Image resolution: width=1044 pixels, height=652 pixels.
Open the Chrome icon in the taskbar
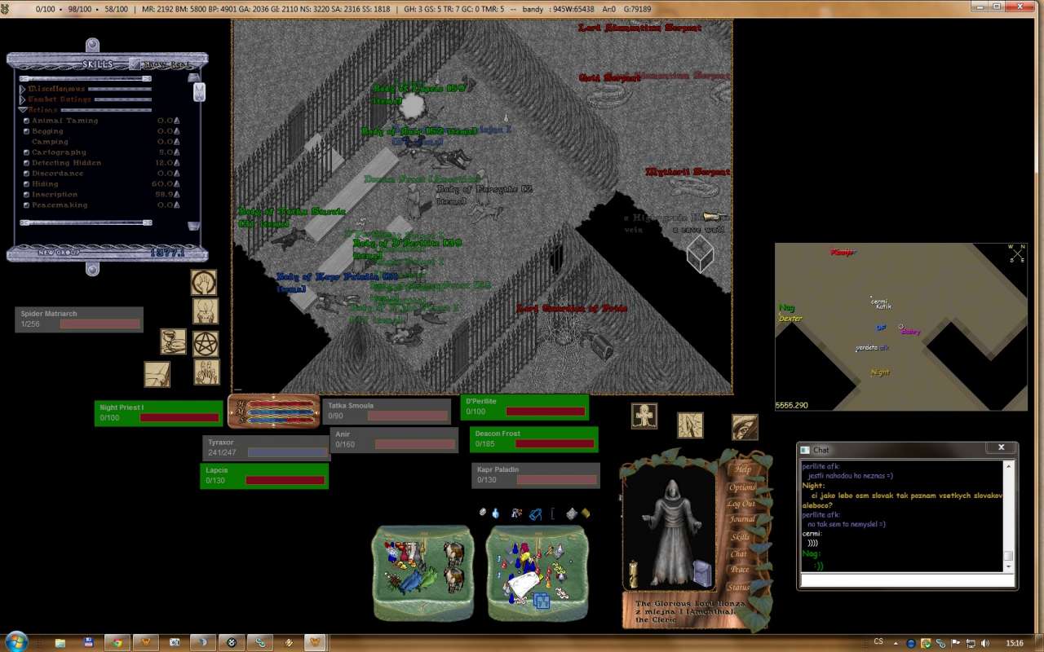(117, 642)
